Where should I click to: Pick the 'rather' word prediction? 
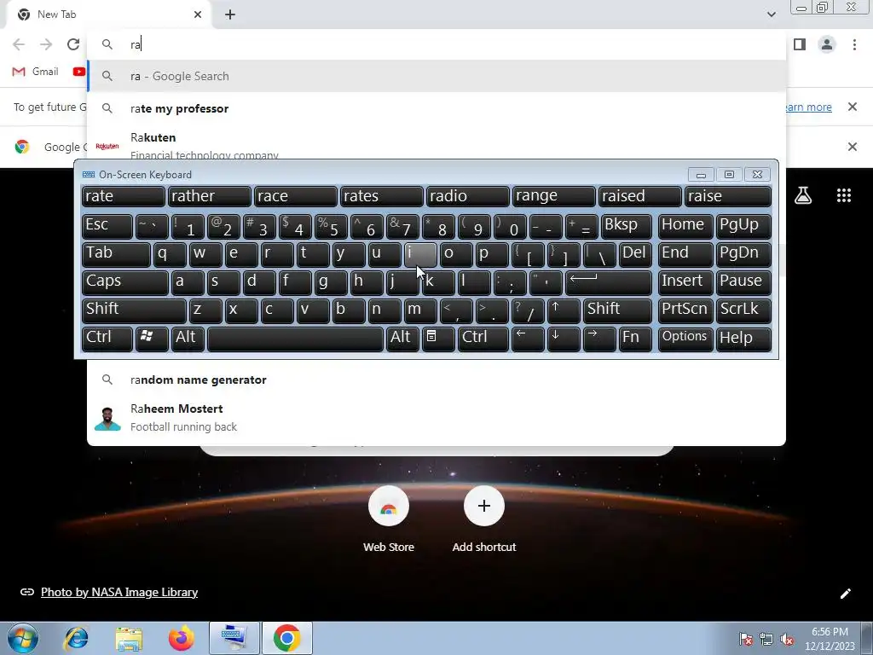pyautogui.click(x=210, y=197)
